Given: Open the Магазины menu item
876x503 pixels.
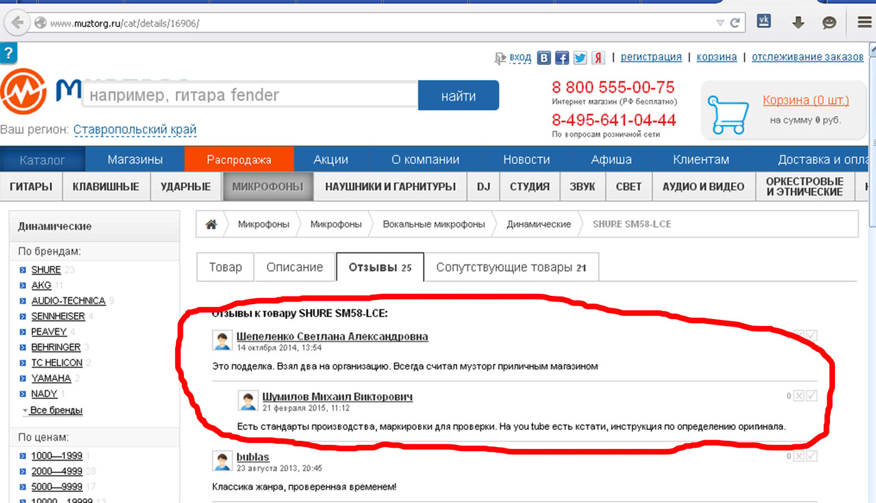Looking at the screenshot, I should pos(135,160).
